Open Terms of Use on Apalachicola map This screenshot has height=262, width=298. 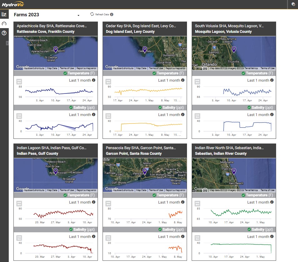pos(67,68)
